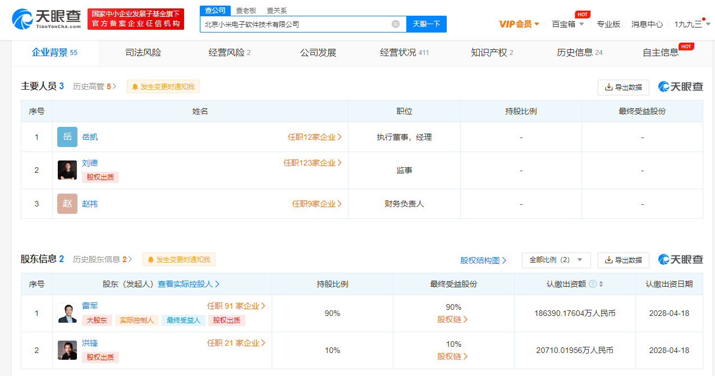Open the 全部比例 dropdown

[556, 260]
